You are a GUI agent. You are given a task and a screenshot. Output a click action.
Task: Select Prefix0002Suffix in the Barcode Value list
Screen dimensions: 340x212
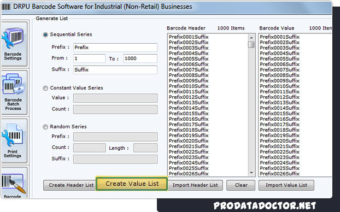(x=280, y=42)
